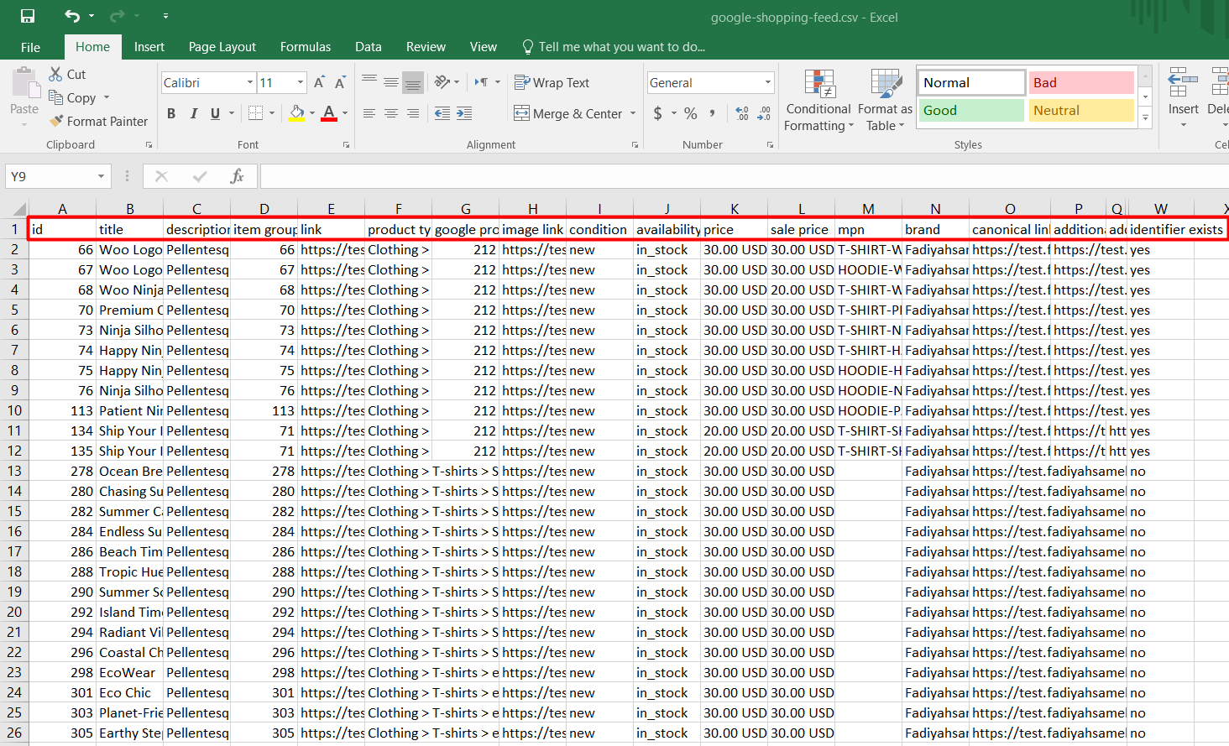Expand the cell Styles gallery
Image resolution: width=1229 pixels, height=746 pixels.
1145,118
